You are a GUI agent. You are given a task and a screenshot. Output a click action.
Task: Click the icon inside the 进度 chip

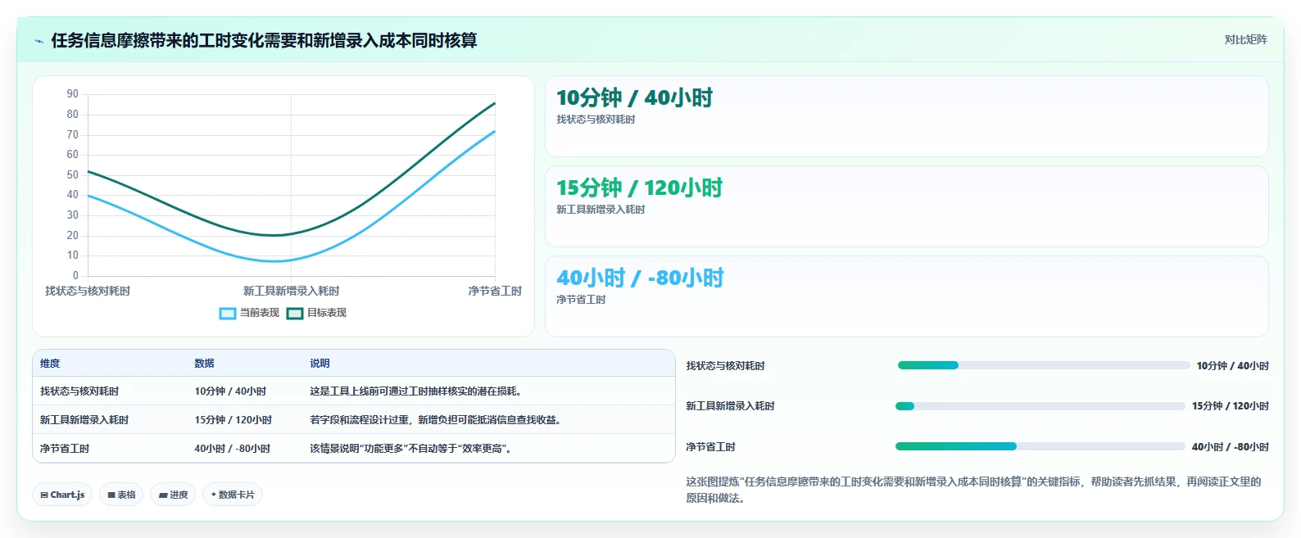[163, 495]
